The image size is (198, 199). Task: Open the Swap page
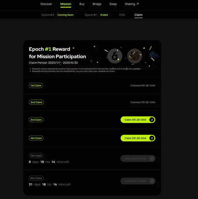[x=113, y=4]
